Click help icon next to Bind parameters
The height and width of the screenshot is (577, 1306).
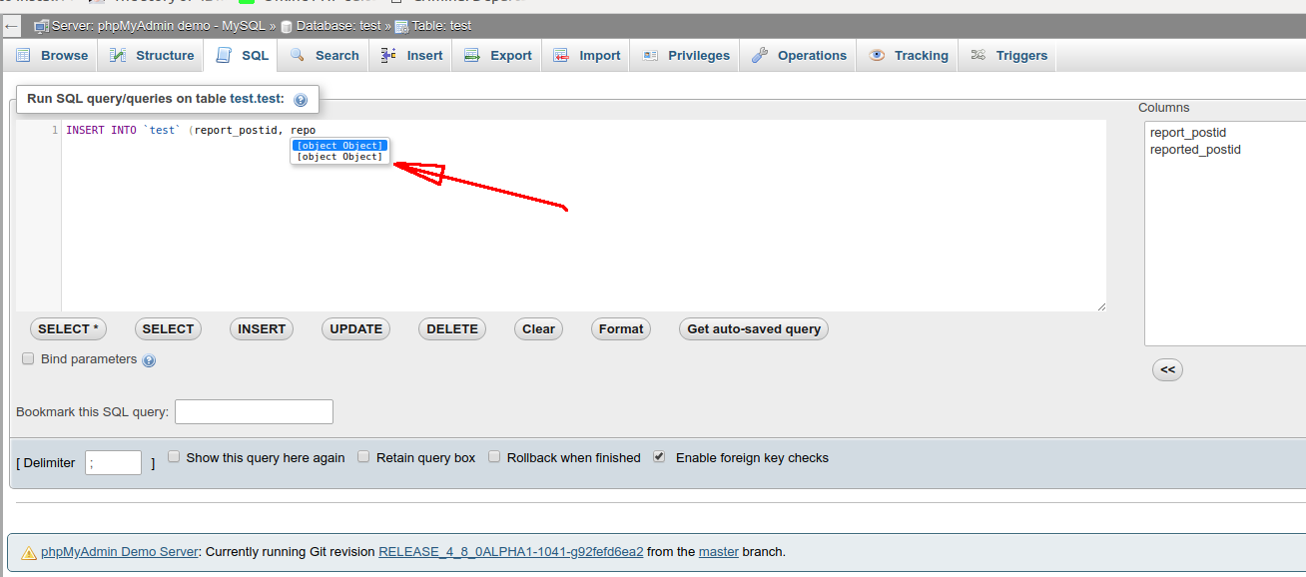(149, 359)
